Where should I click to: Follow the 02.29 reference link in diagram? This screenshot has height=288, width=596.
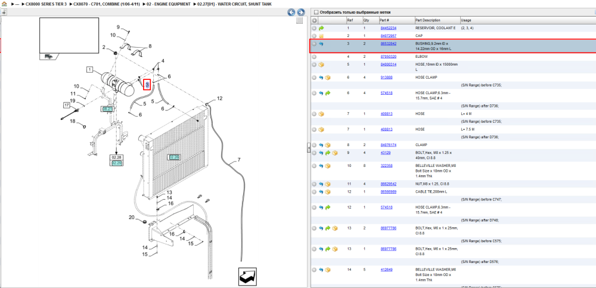(116, 163)
